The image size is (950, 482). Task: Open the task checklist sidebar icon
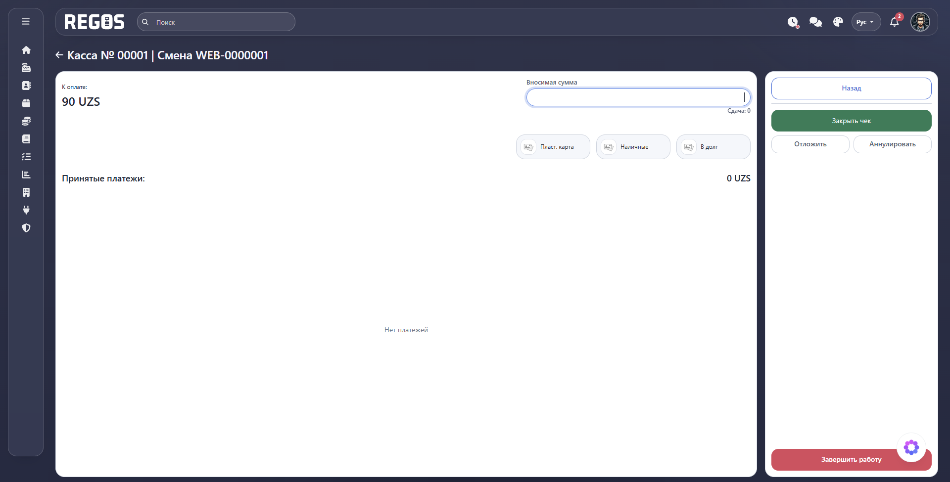(26, 157)
